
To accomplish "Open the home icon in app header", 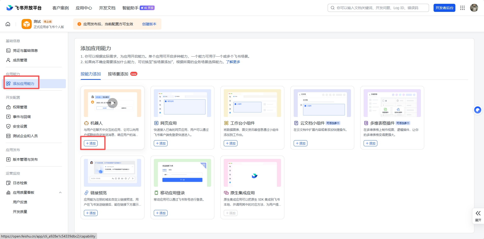I will (x=8, y=24).
